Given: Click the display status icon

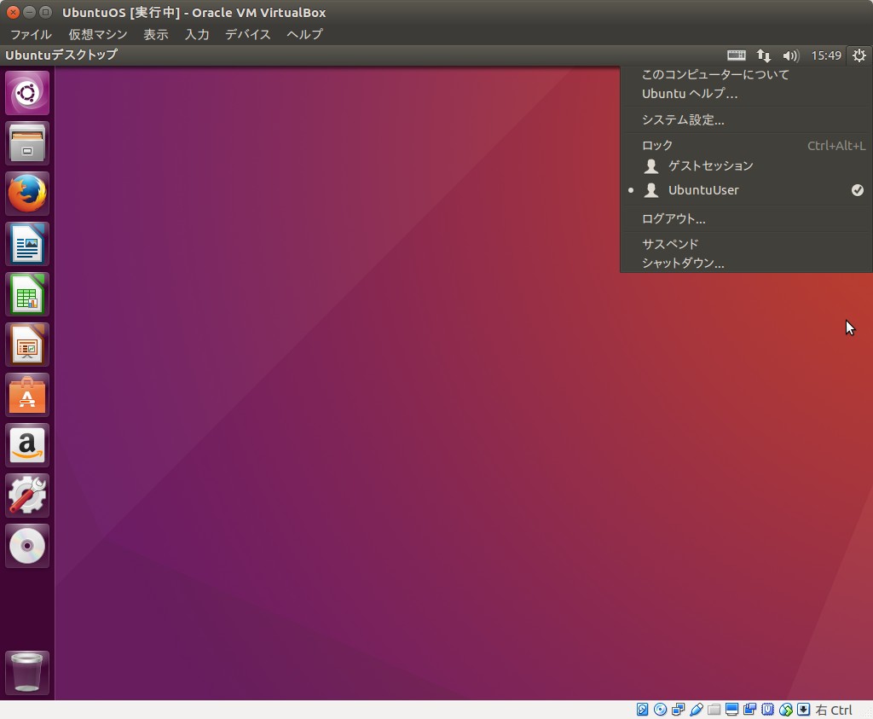Looking at the screenshot, I should [731, 710].
